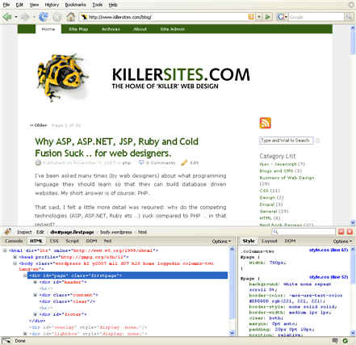Open the File menu
Screen dimensions: 356x345
6,5
